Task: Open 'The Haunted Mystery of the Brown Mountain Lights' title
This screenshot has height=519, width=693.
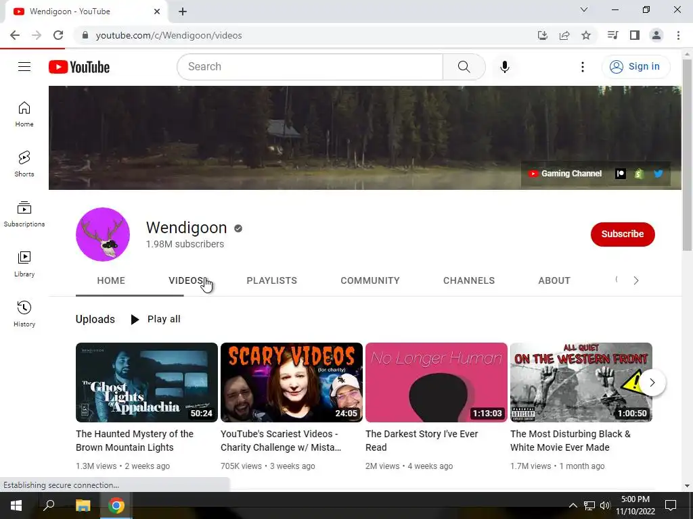Action: 135,441
